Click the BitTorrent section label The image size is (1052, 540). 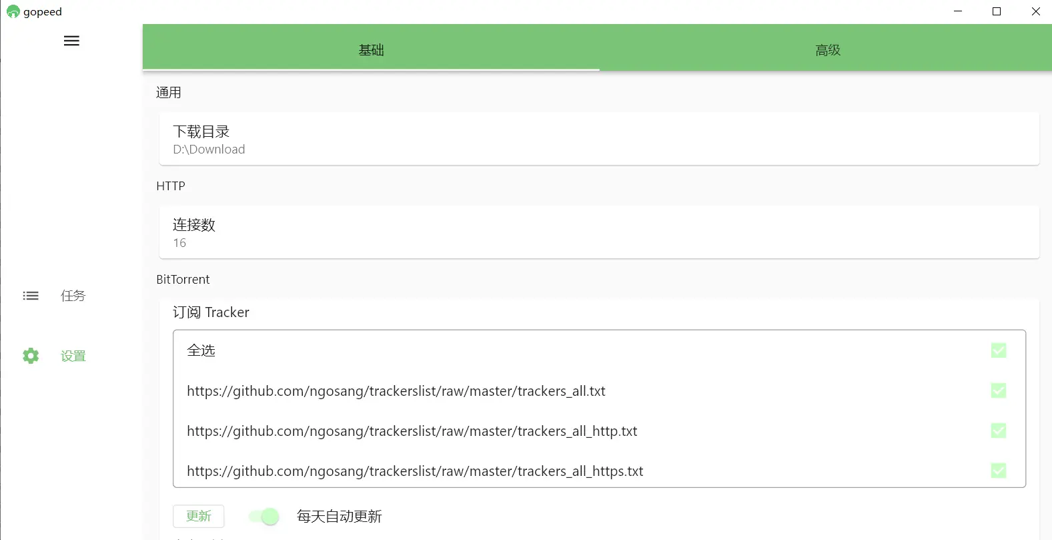coord(183,279)
